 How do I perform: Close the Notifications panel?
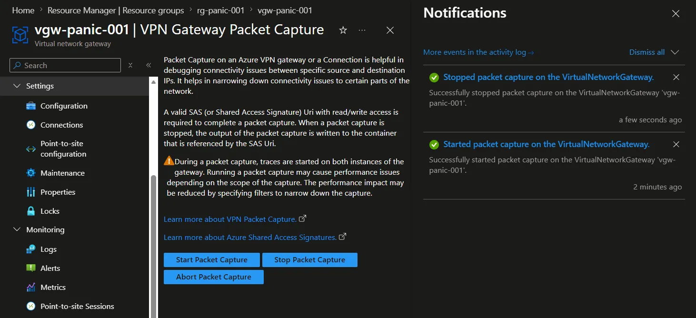tap(676, 14)
